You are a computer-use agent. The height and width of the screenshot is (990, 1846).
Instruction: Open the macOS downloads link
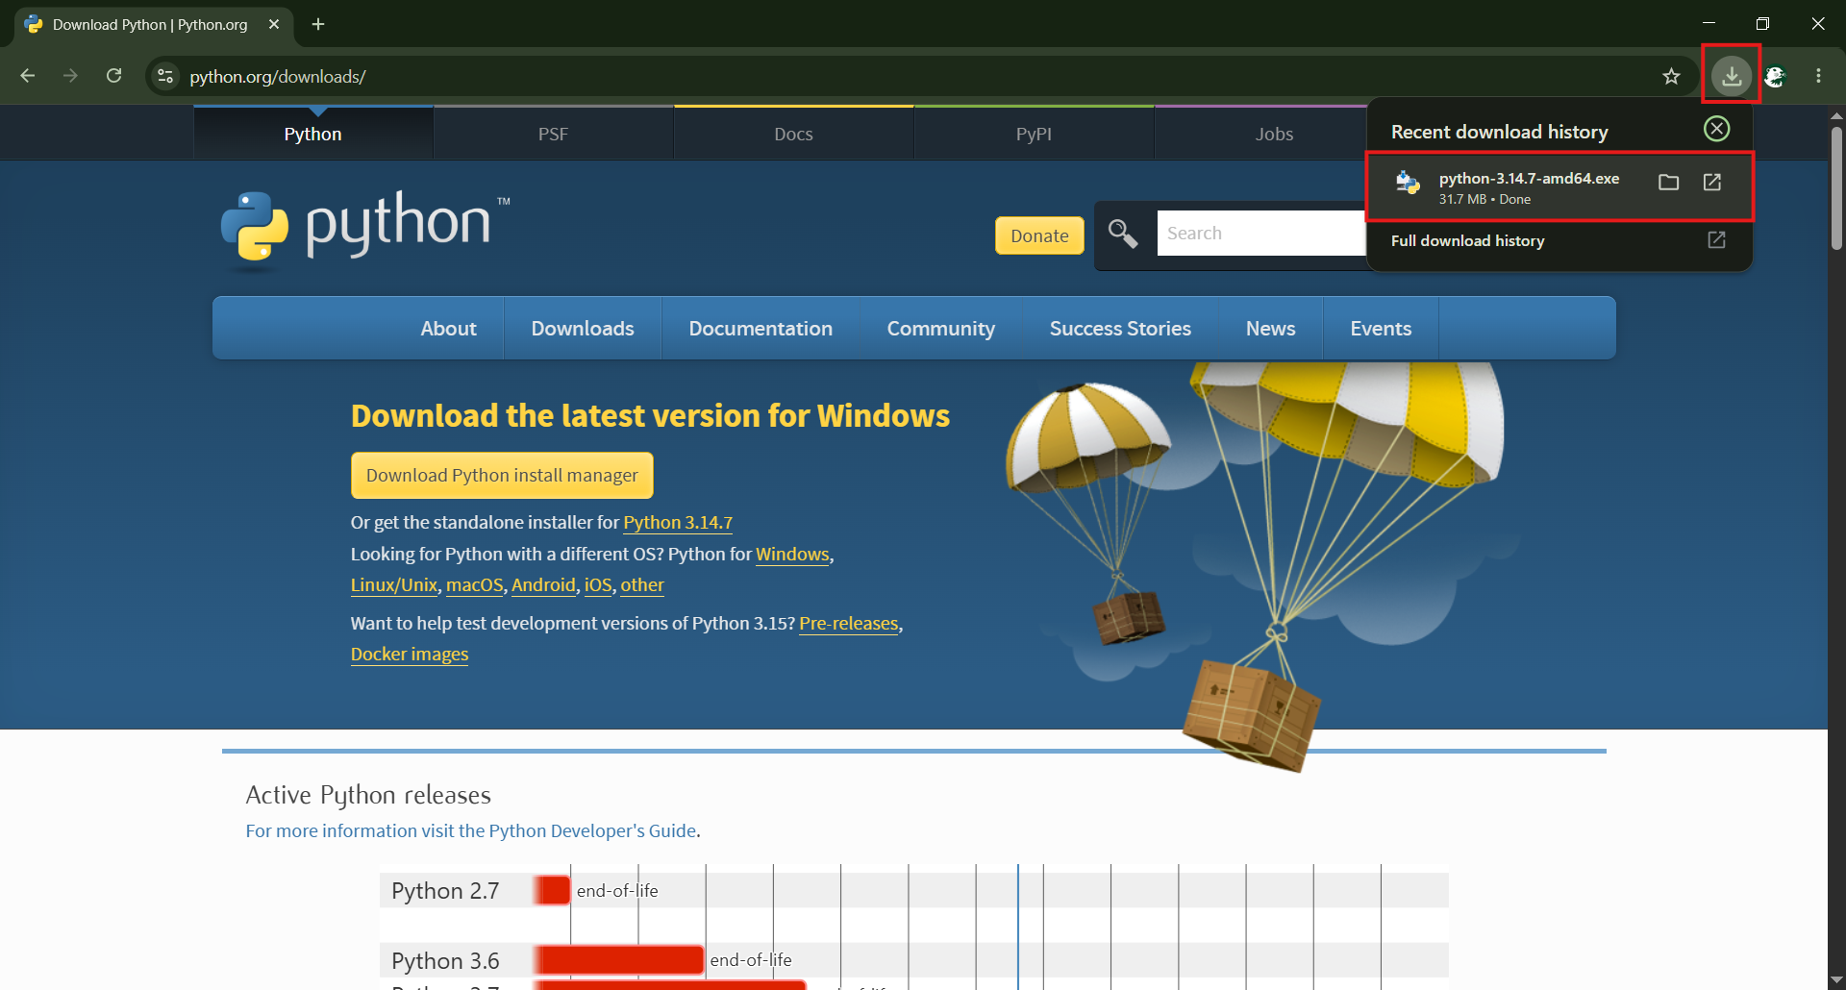coord(474,585)
